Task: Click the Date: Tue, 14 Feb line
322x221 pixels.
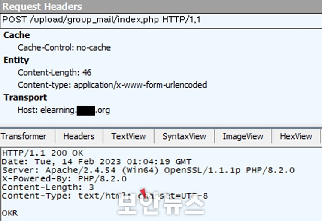Action: pos(97,162)
